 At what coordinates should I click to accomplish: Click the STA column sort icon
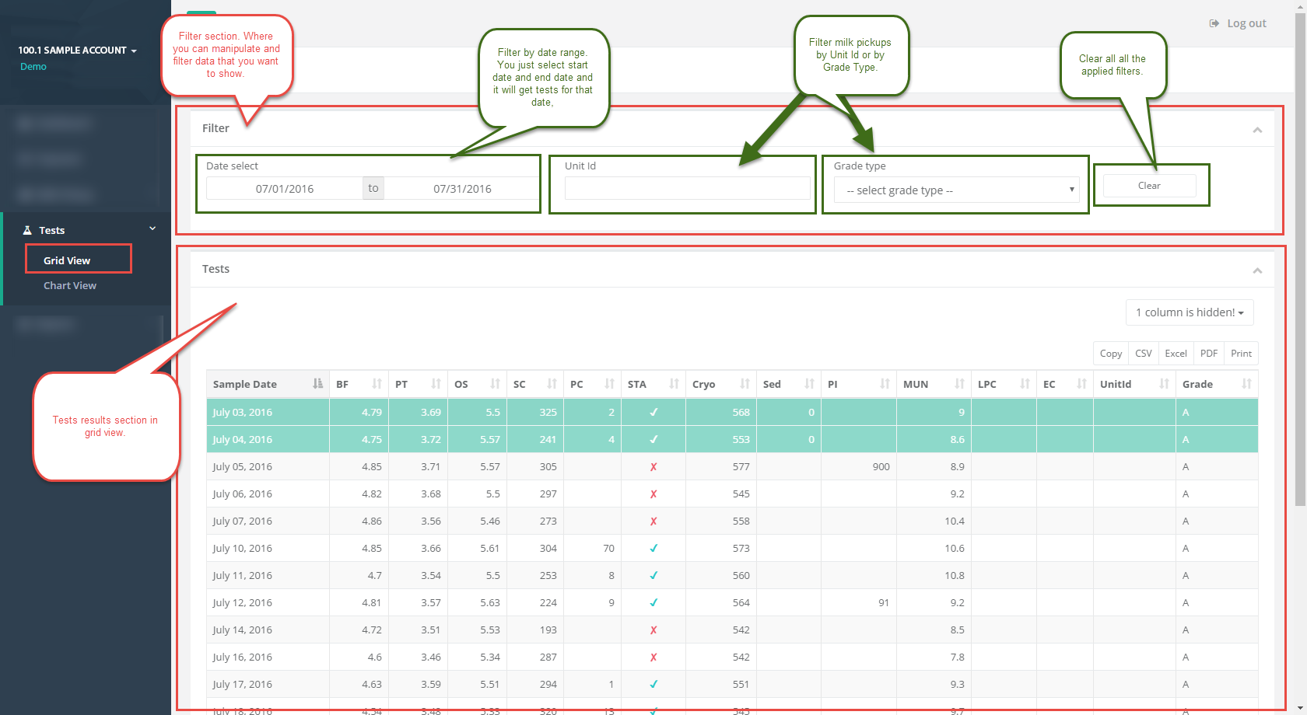point(674,384)
